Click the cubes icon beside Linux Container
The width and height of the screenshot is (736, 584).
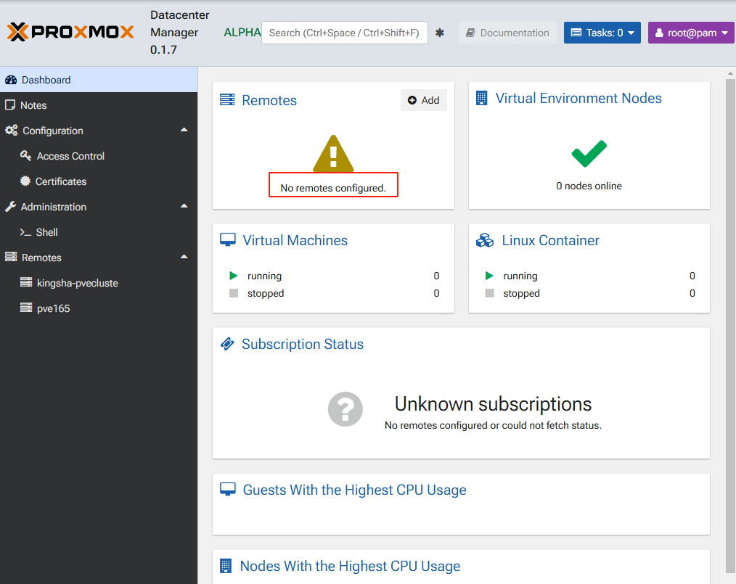click(485, 240)
